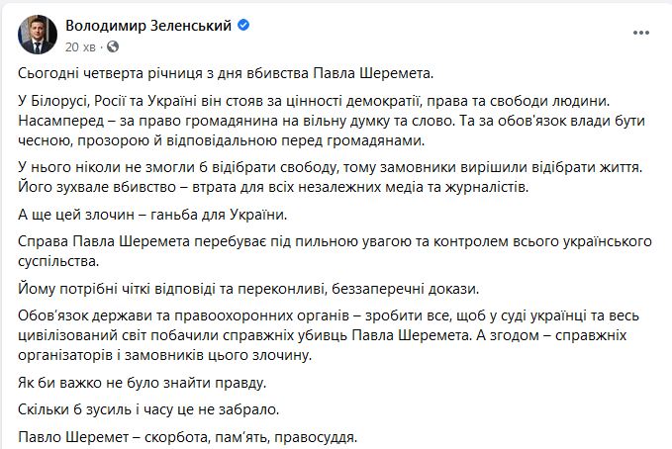The width and height of the screenshot is (672, 449).
Task: Click the line starting "Обов'язок держави"
Action: [316, 316]
